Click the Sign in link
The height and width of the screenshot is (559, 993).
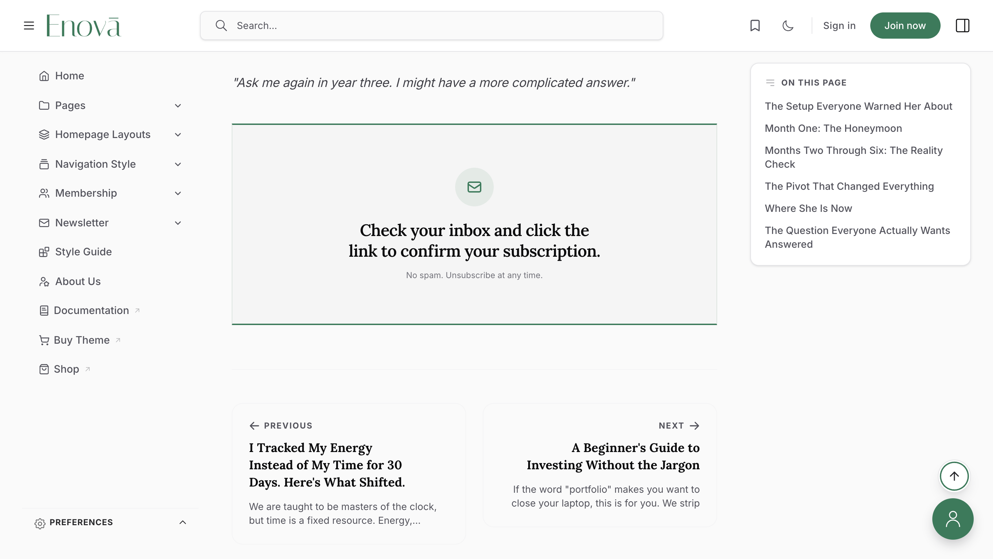click(x=839, y=26)
